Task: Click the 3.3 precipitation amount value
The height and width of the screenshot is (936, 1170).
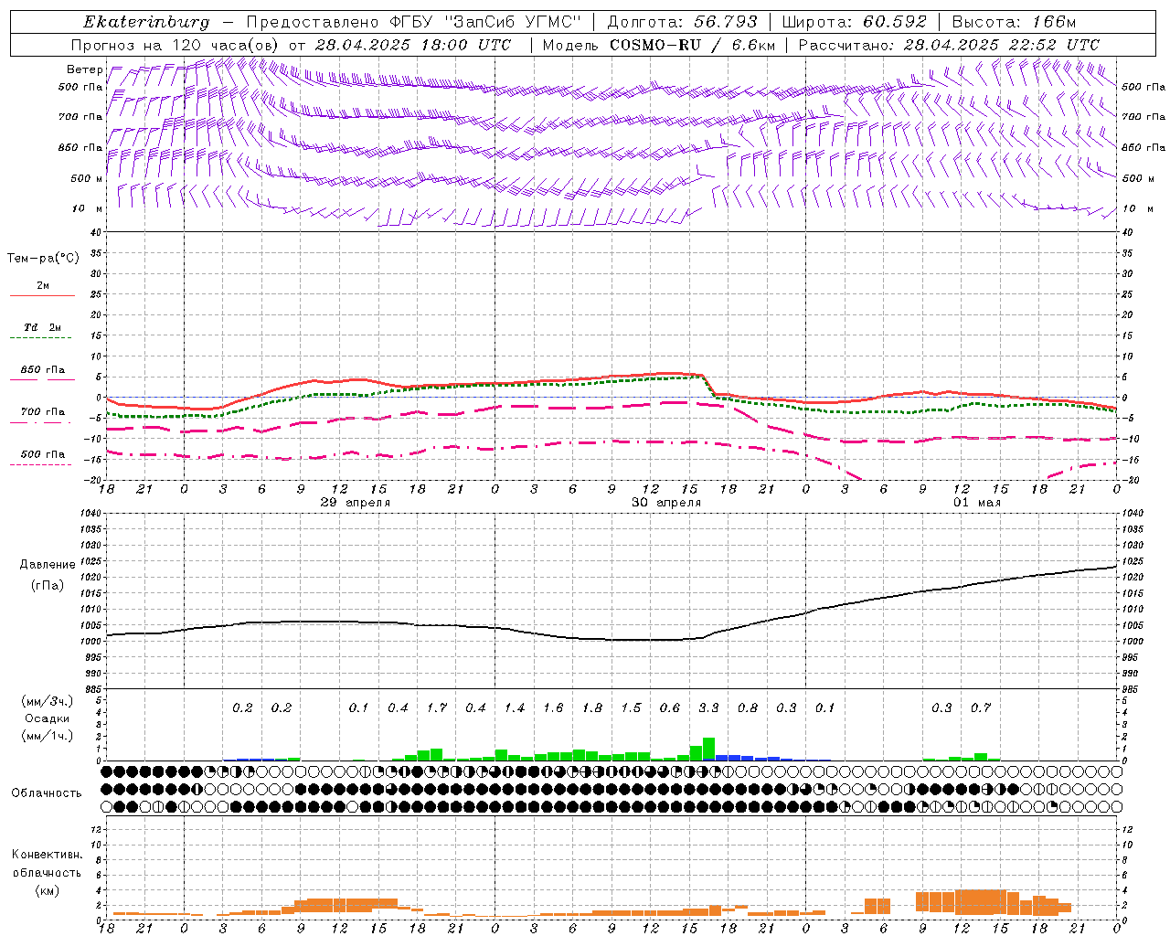Action: 708,707
